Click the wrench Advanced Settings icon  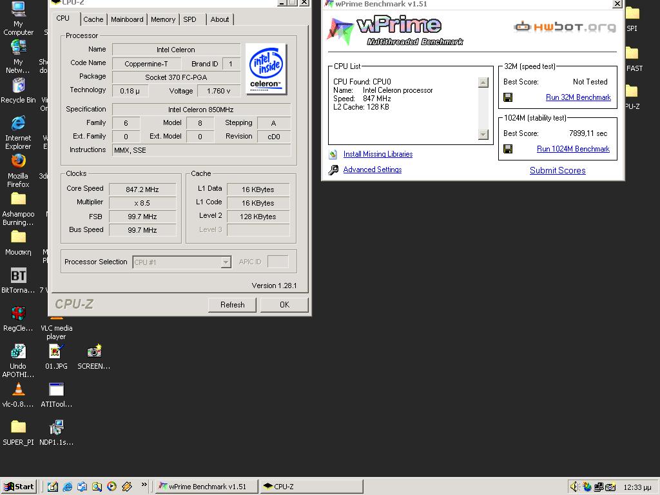point(333,170)
